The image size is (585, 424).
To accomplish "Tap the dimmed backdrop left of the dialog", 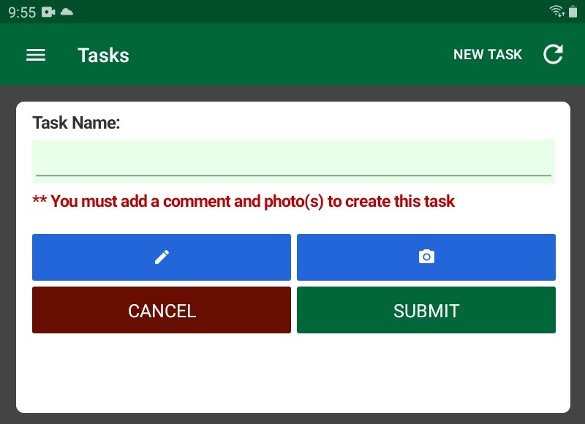I will pyautogui.click(x=7, y=256).
